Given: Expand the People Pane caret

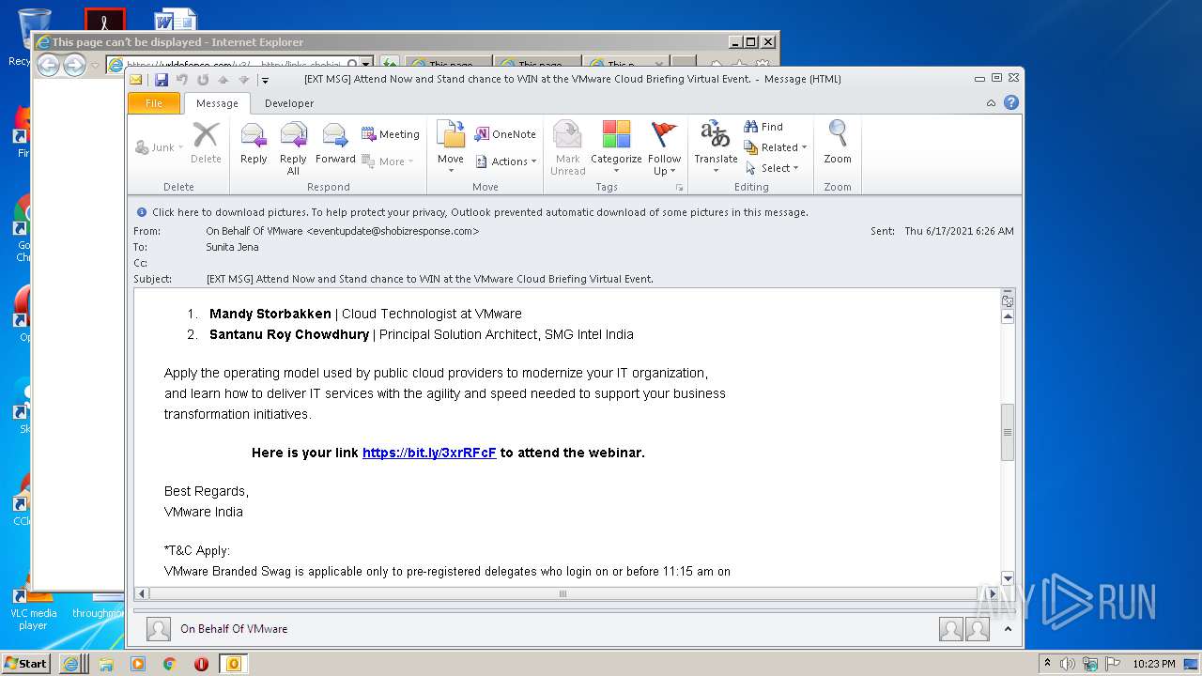Looking at the screenshot, I should (x=1008, y=629).
